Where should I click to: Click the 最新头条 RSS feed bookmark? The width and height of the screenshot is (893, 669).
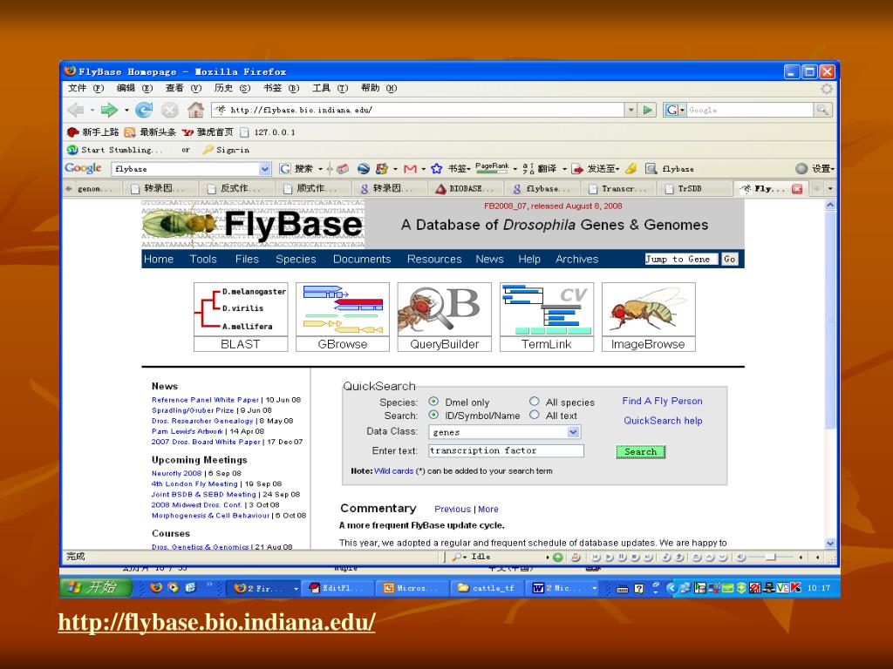[x=150, y=132]
